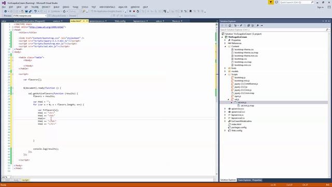
Task: Click the bookmark icon in the toolbar
Action: pos(190,11)
